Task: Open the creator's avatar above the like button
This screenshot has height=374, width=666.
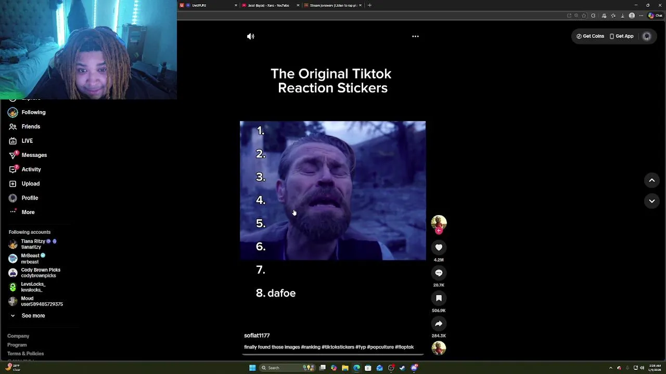Action: [439, 222]
